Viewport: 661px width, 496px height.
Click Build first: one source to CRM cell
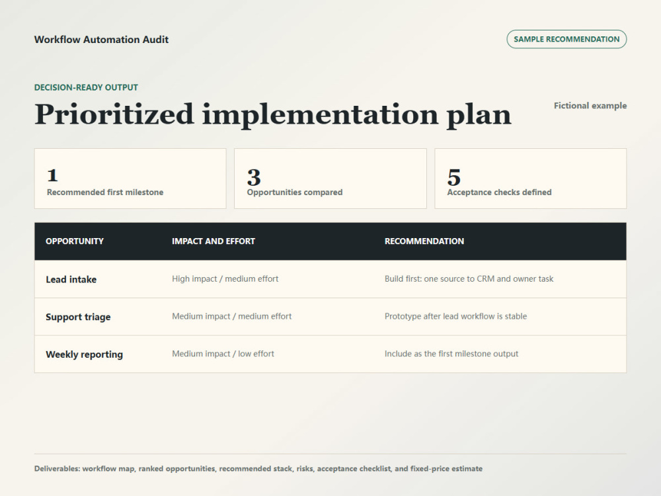[x=469, y=279]
